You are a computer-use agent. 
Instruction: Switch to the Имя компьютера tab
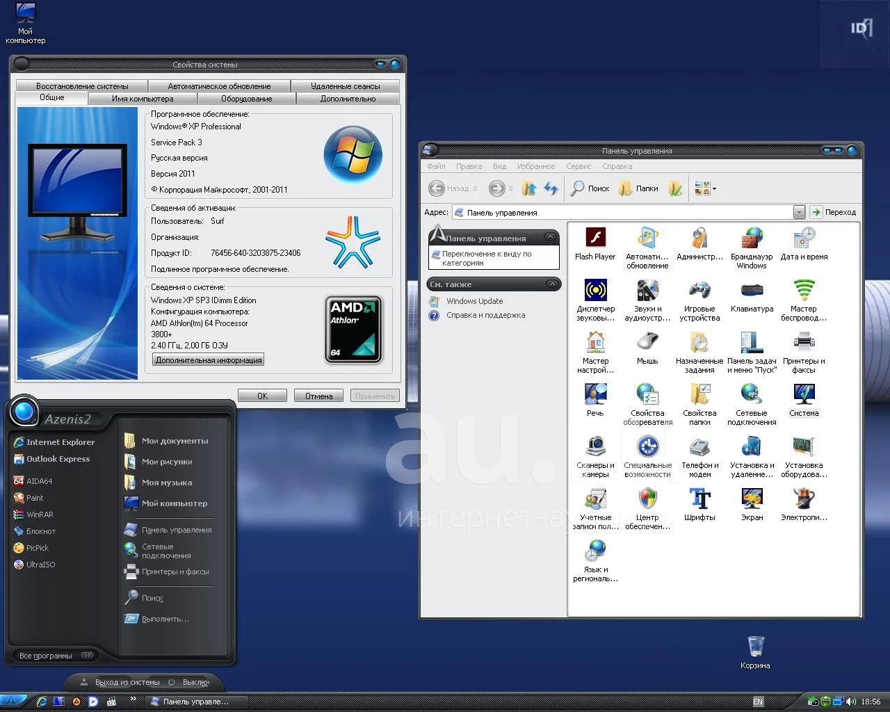(x=143, y=99)
